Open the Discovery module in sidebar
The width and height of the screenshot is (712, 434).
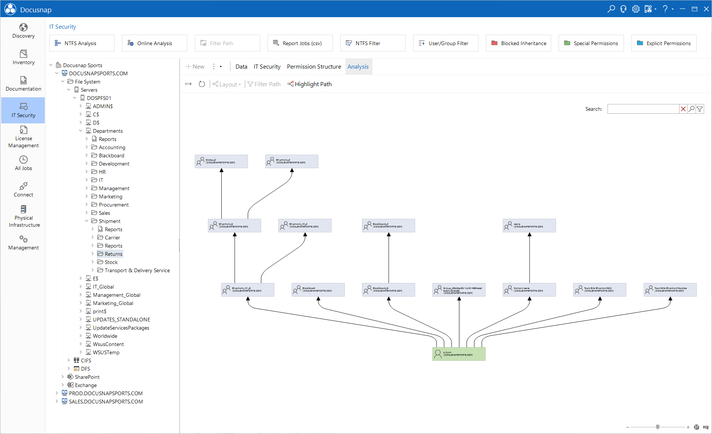coord(23,31)
